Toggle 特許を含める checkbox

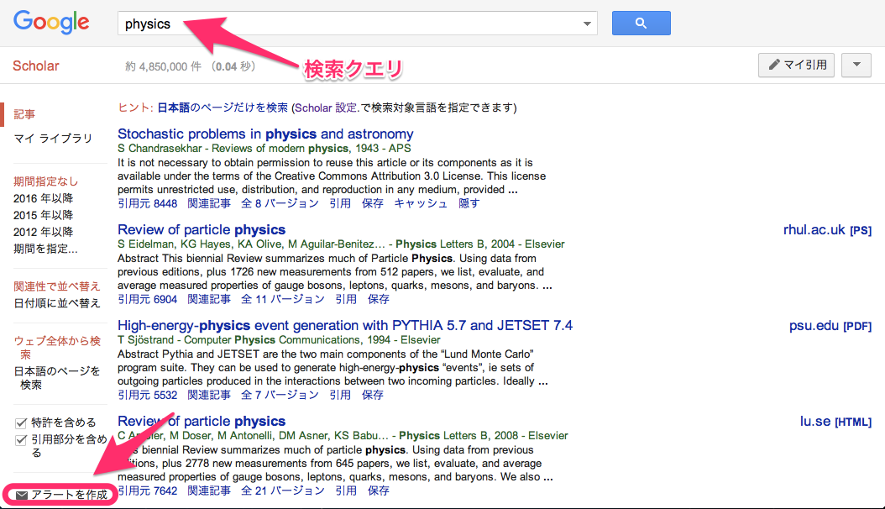click(x=21, y=422)
